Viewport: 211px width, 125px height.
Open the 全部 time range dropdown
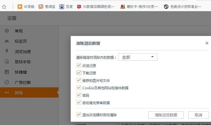(x=138, y=57)
